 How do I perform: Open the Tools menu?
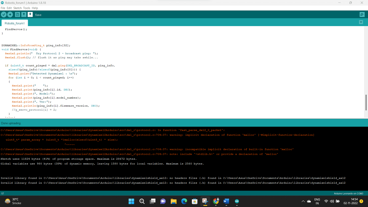pyautogui.click(x=26, y=8)
